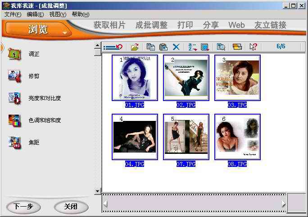
Task: Click the A-Z sort icon
Action: 193,47
